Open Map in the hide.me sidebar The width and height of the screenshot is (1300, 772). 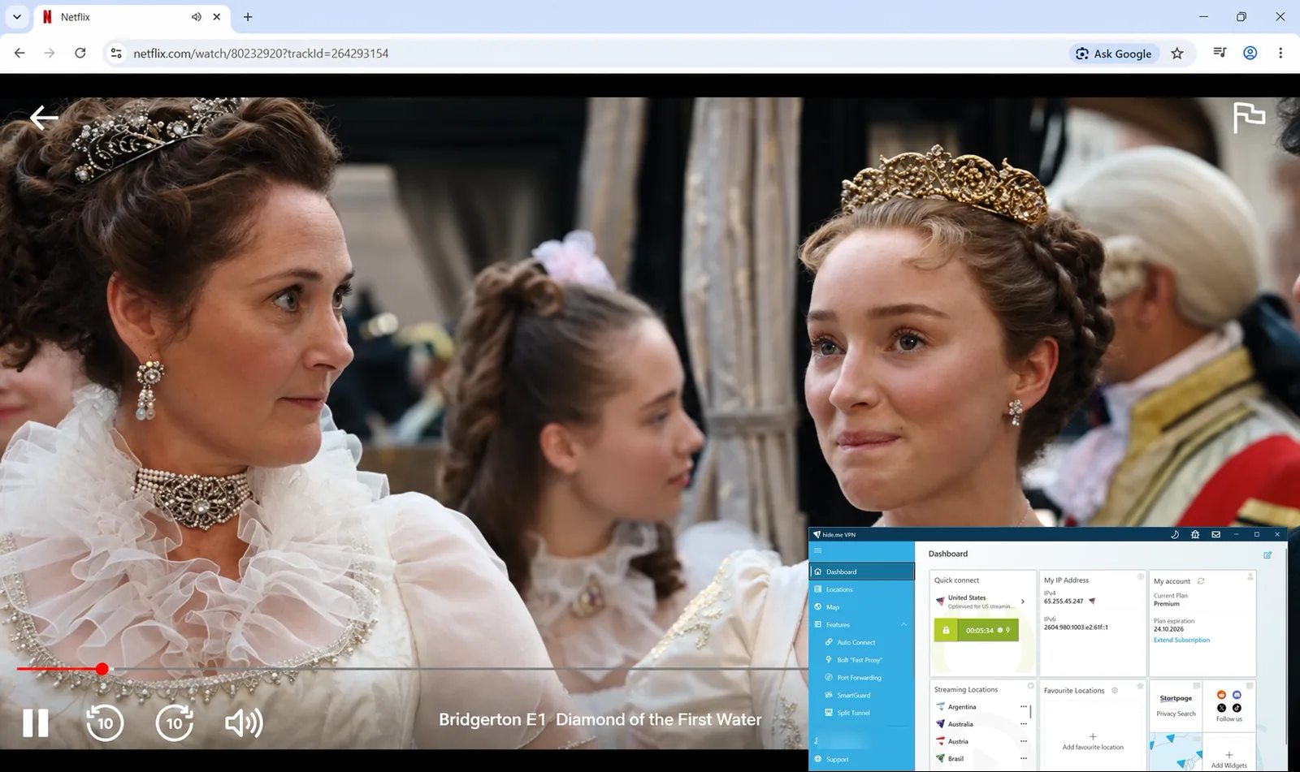coord(862,607)
